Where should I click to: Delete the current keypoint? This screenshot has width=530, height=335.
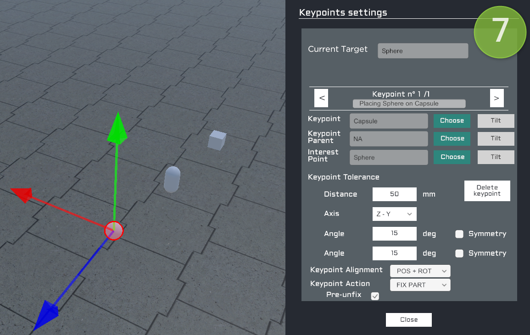(x=487, y=191)
